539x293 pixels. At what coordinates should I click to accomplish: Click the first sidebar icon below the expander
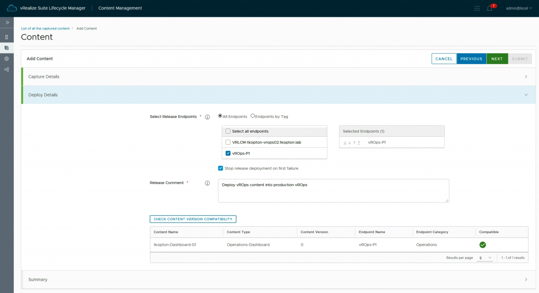tap(6, 37)
